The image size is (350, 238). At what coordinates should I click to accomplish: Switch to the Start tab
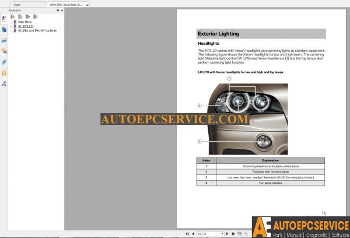tap(17, 5)
